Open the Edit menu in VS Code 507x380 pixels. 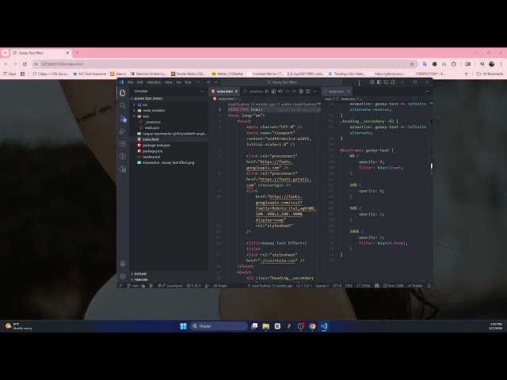pos(139,82)
